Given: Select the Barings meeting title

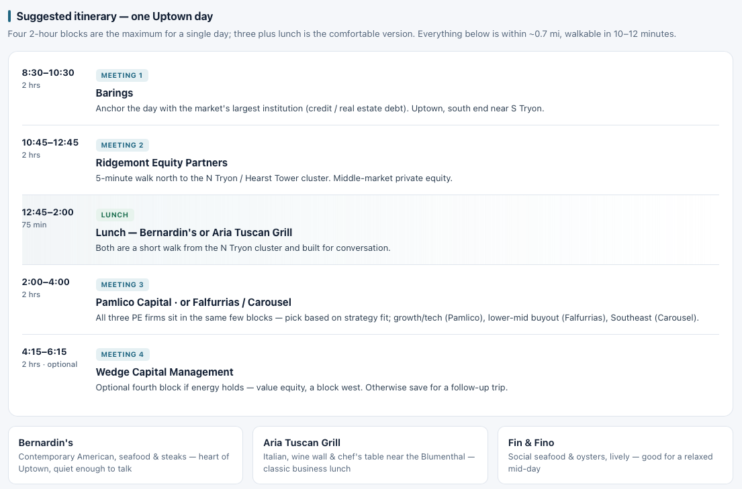Looking at the screenshot, I should point(114,93).
